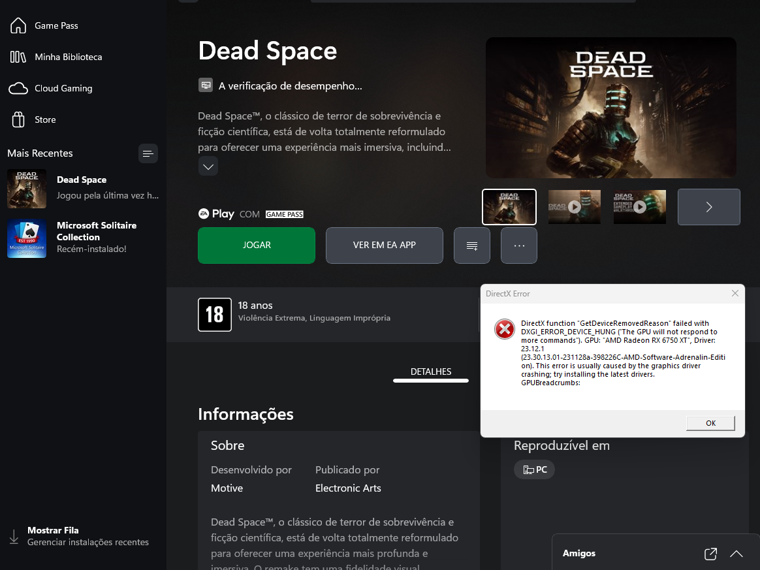Open Minha Biblioteca library icon
The height and width of the screenshot is (570, 760).
coord(18,57)
